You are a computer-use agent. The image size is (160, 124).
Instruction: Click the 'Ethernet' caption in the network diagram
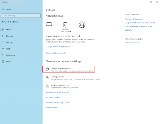pyautogui.click(x=65, y=29)
